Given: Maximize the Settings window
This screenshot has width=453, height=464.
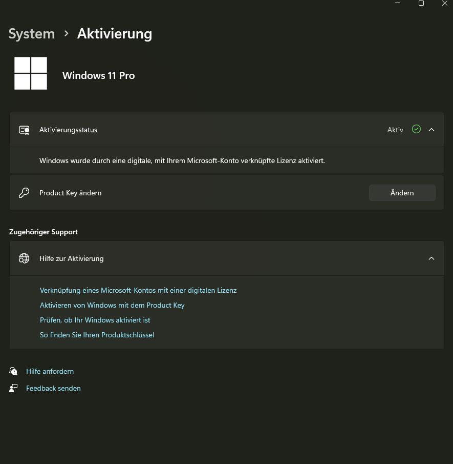Looking at the screenshot, I should click(421, 3).
